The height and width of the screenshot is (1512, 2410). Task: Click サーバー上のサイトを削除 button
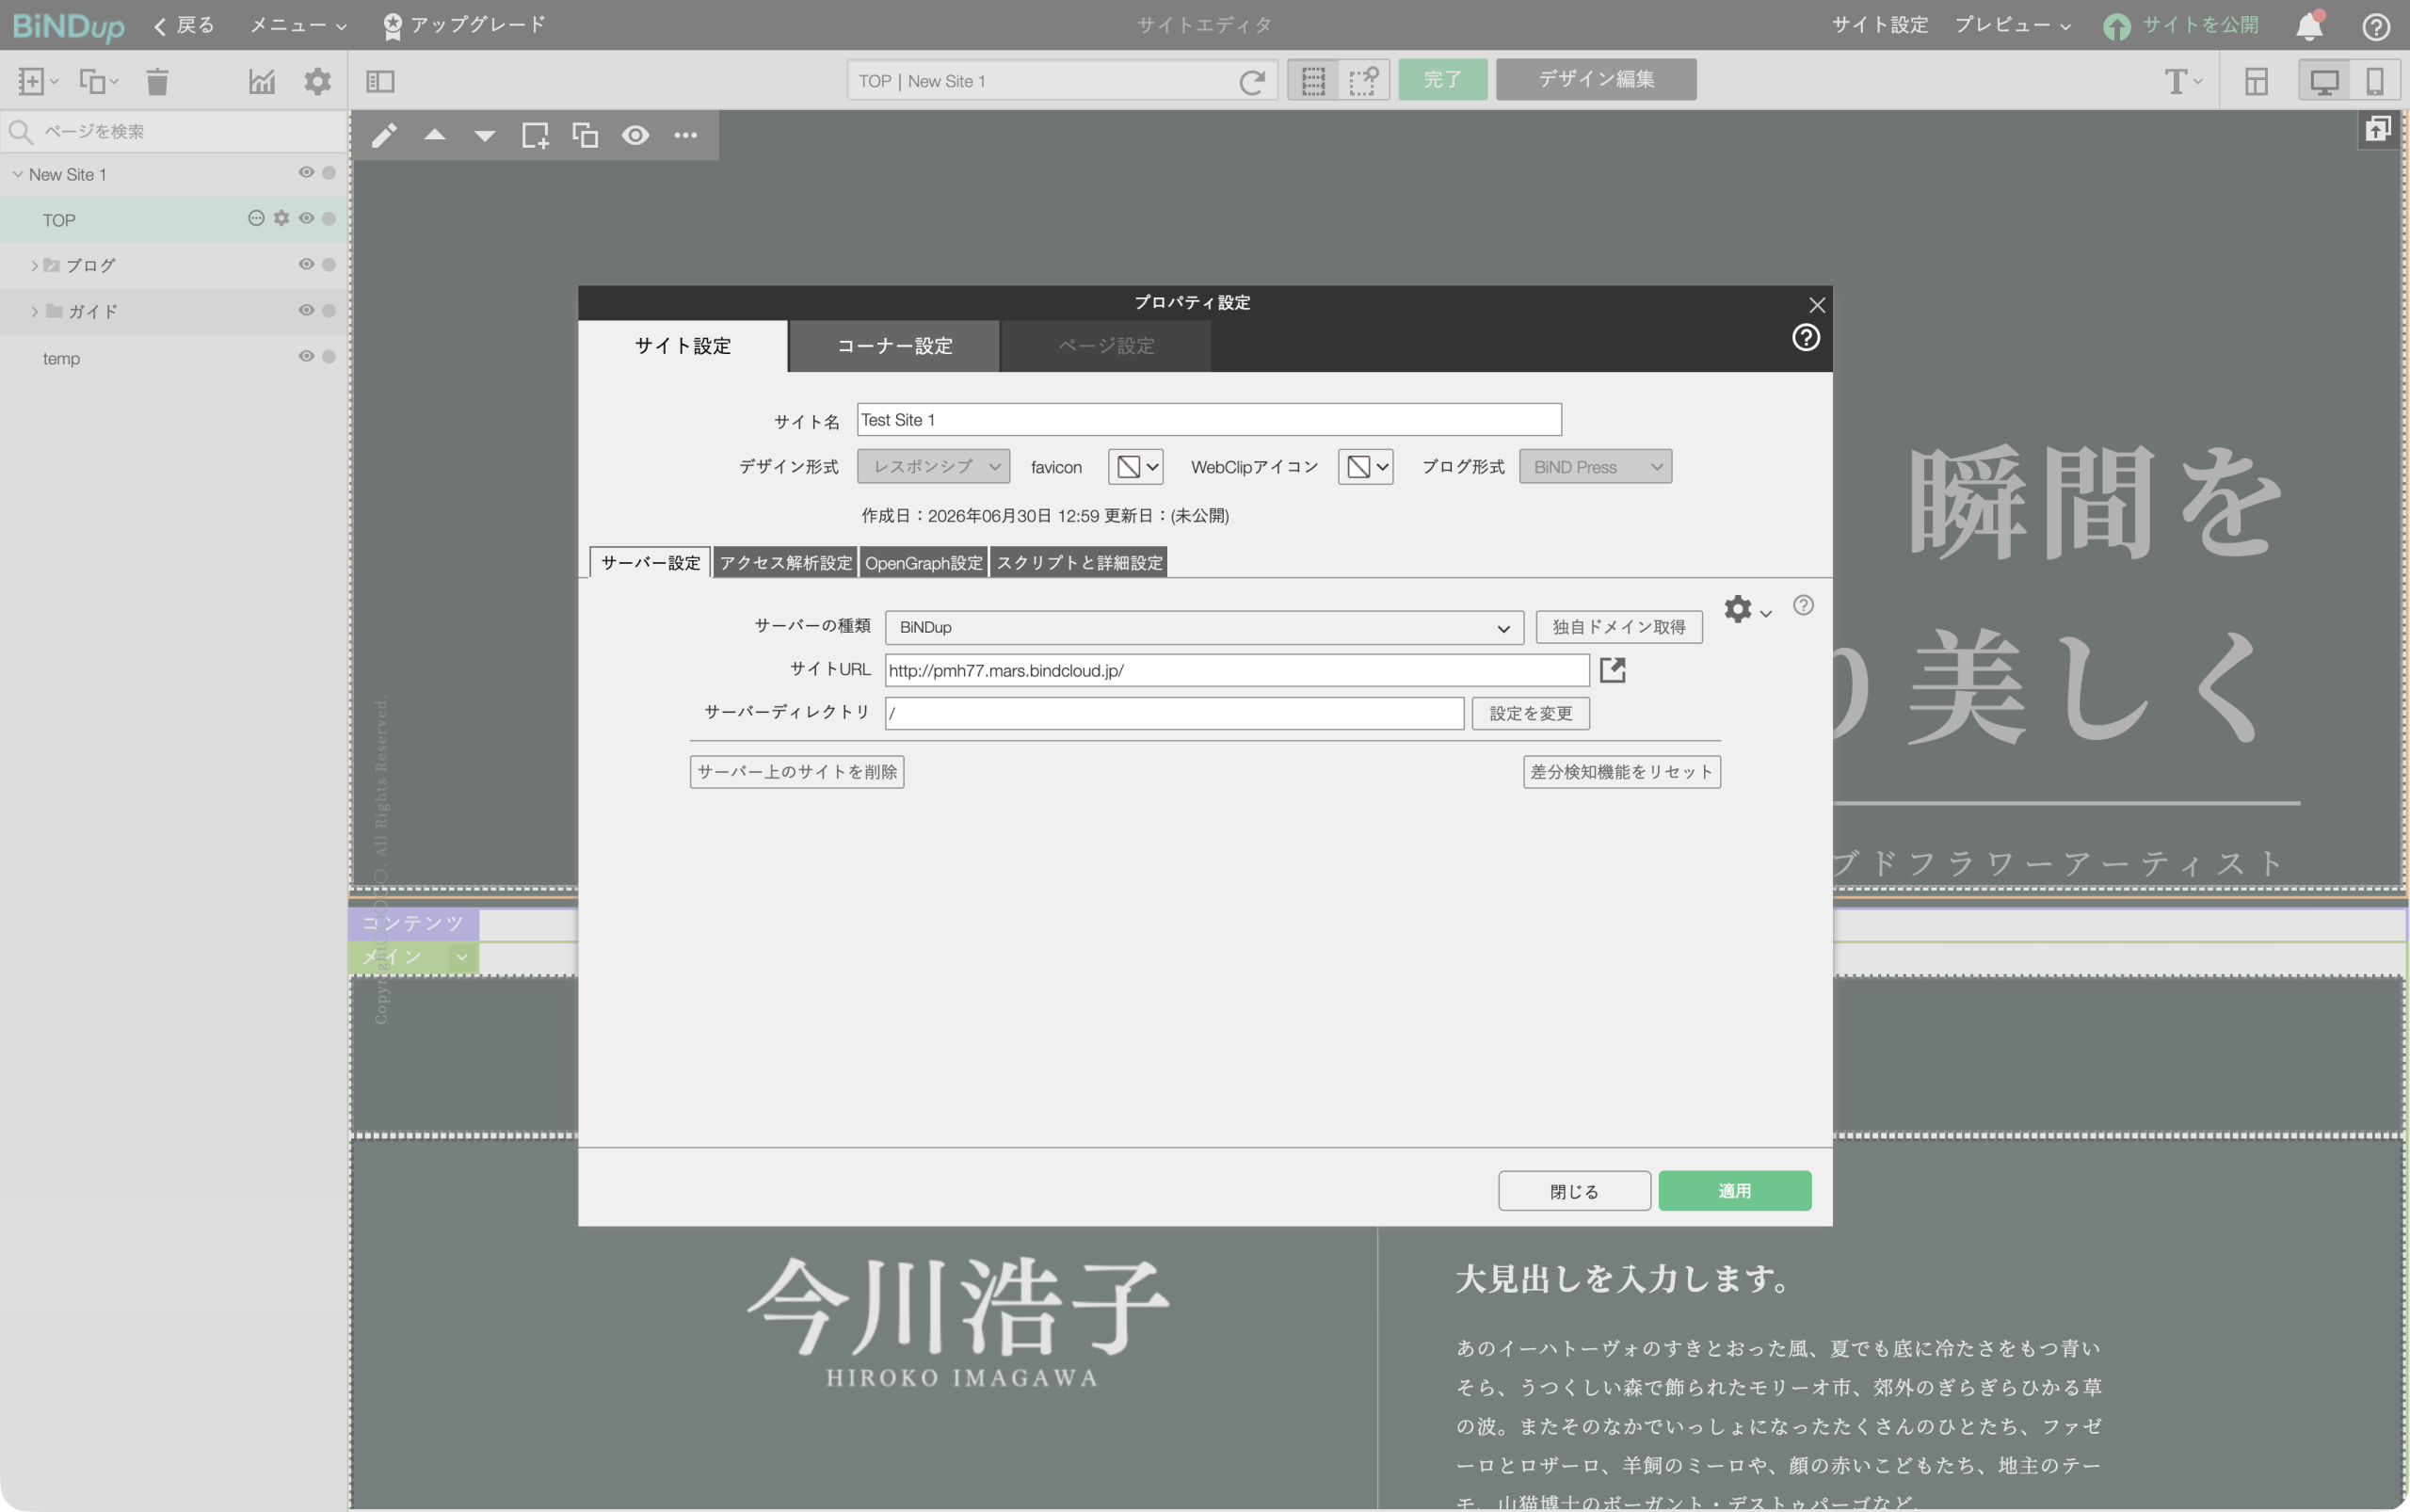click(x=797, y=772)
